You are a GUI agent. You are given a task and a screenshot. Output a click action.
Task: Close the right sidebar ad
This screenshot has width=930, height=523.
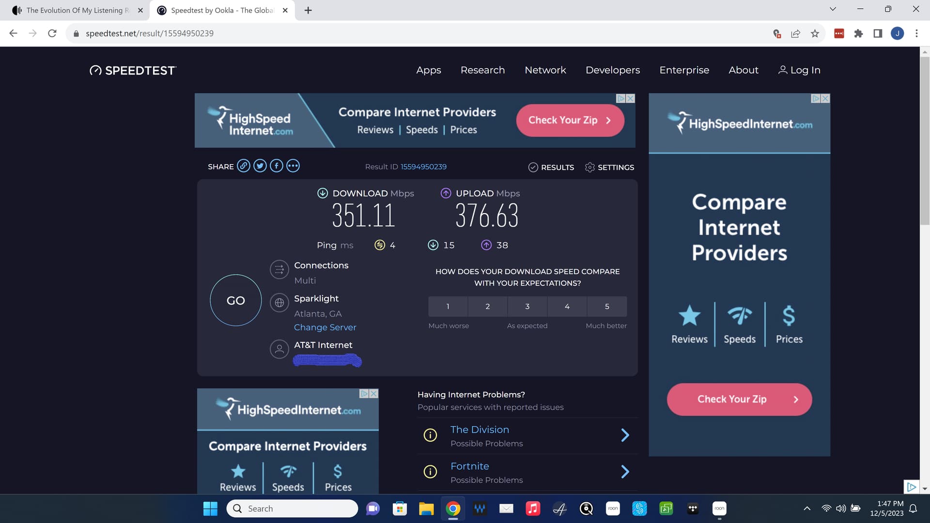pos(825,98)
